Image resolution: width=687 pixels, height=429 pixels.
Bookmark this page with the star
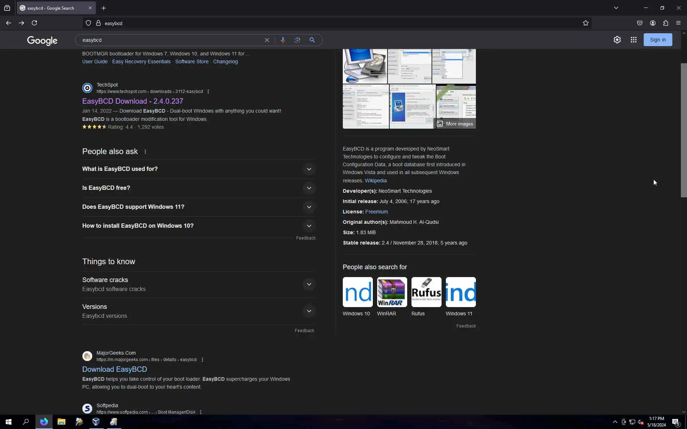click(585, 23)
